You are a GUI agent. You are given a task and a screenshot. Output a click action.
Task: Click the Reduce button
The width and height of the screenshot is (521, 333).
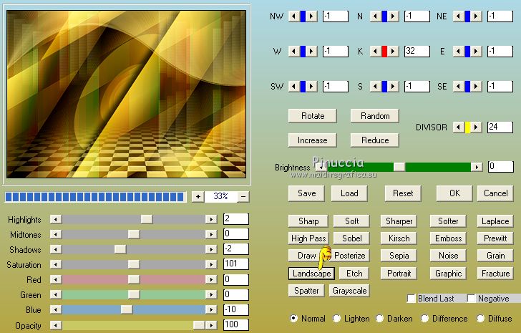[x=375, y=140]
